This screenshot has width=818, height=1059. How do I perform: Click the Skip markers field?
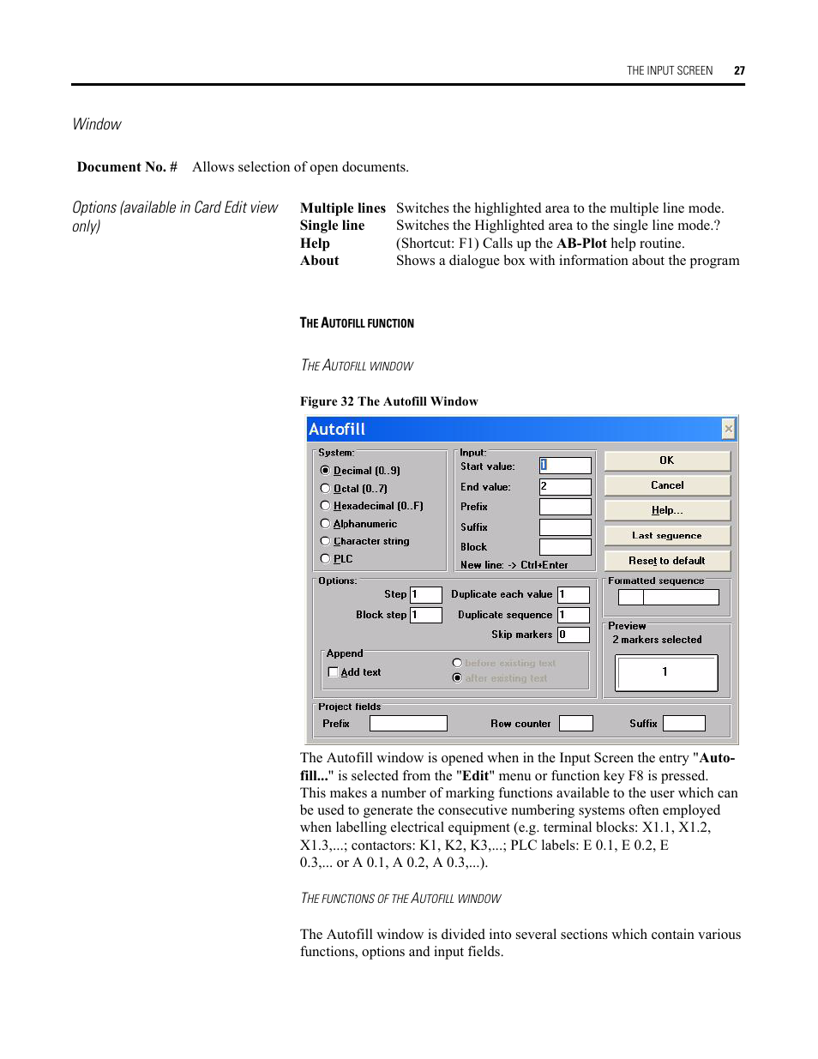pyautogui.click(x=574, y=635)
